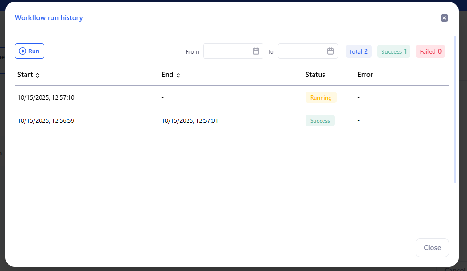Click inside the From date field

[228, 51]
